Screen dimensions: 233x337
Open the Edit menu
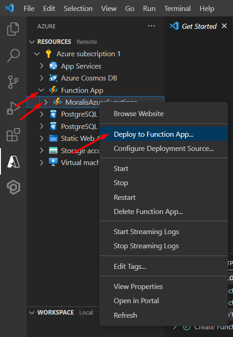point(49,8)
